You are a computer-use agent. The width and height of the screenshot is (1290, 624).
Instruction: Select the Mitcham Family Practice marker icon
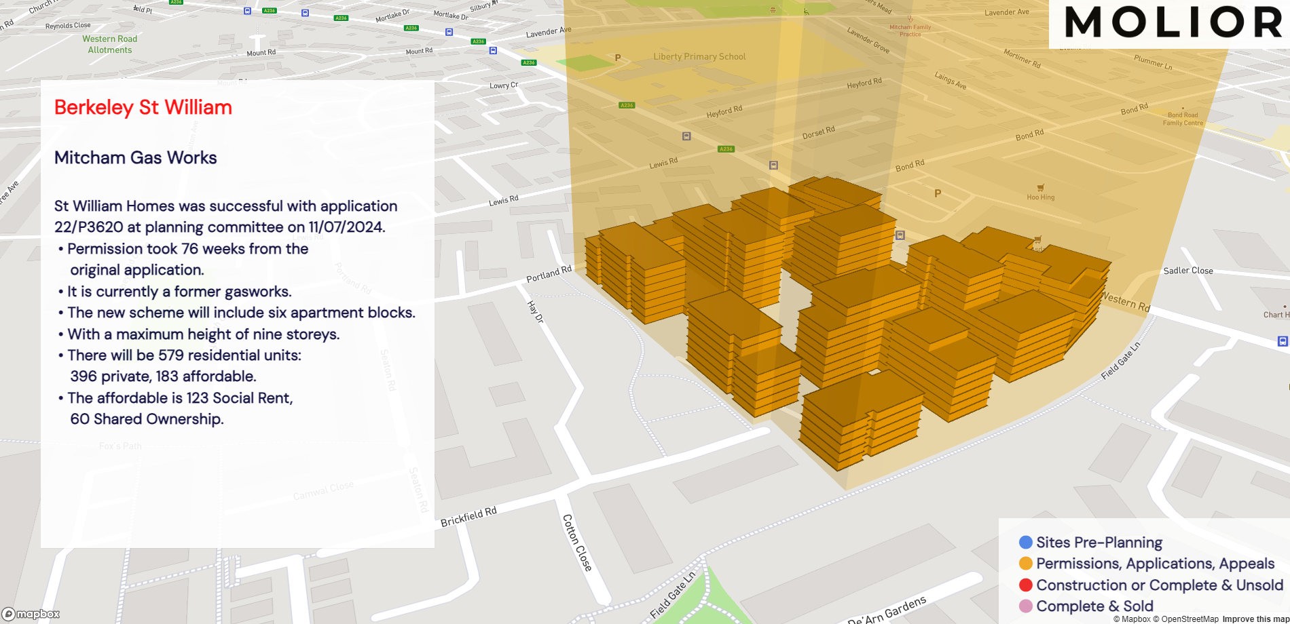tap(910, 20)
